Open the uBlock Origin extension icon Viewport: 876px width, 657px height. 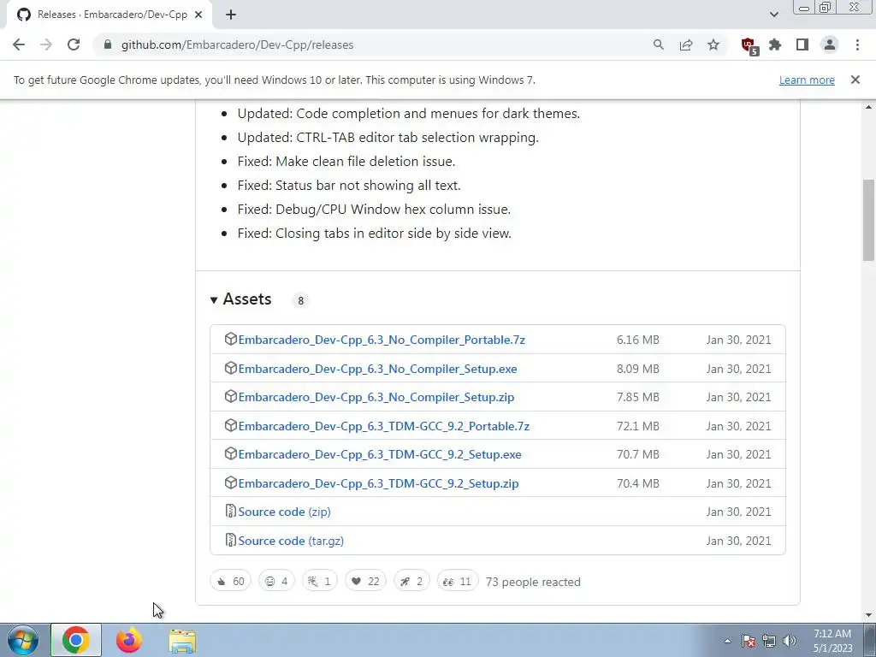[x=749, y=46]
